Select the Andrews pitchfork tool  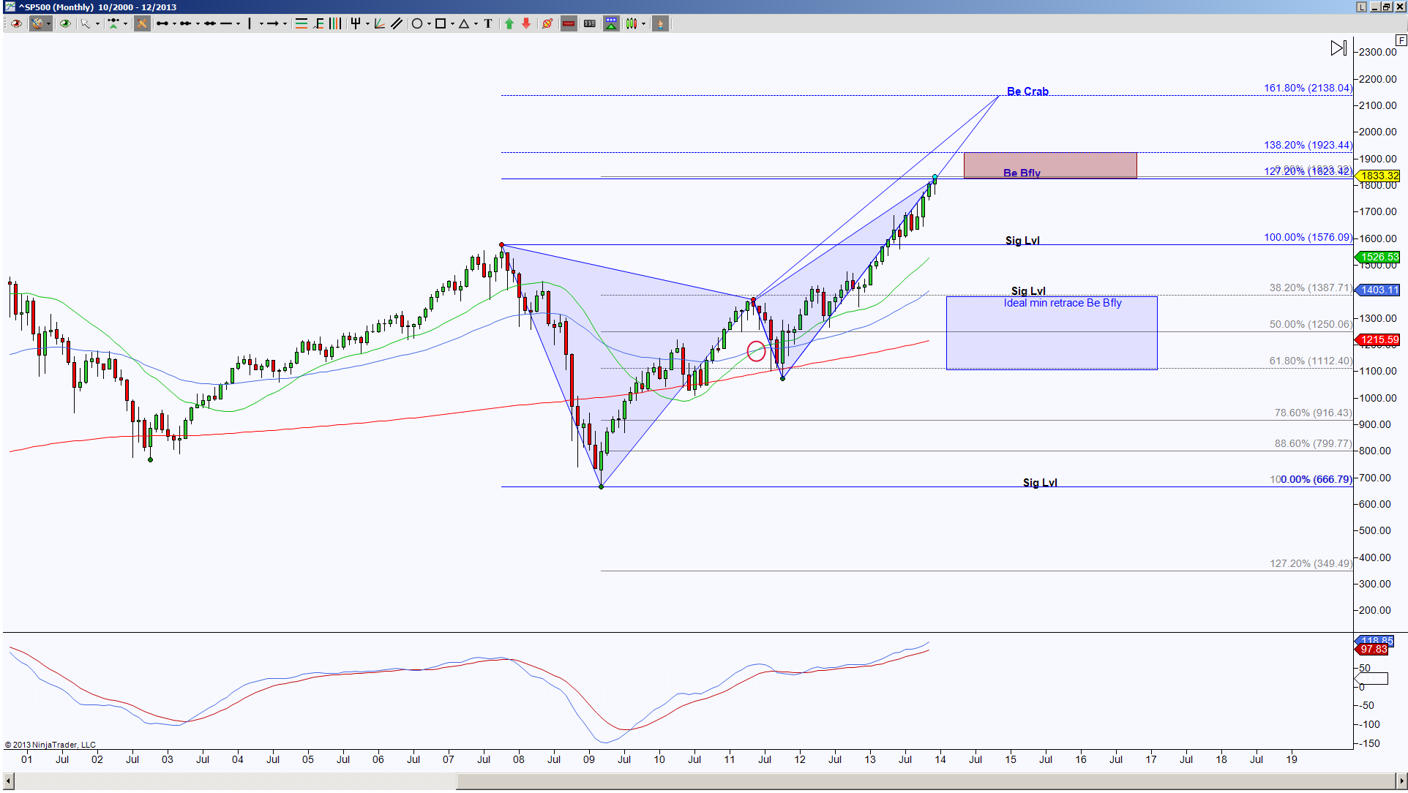(x=356, y=23)
